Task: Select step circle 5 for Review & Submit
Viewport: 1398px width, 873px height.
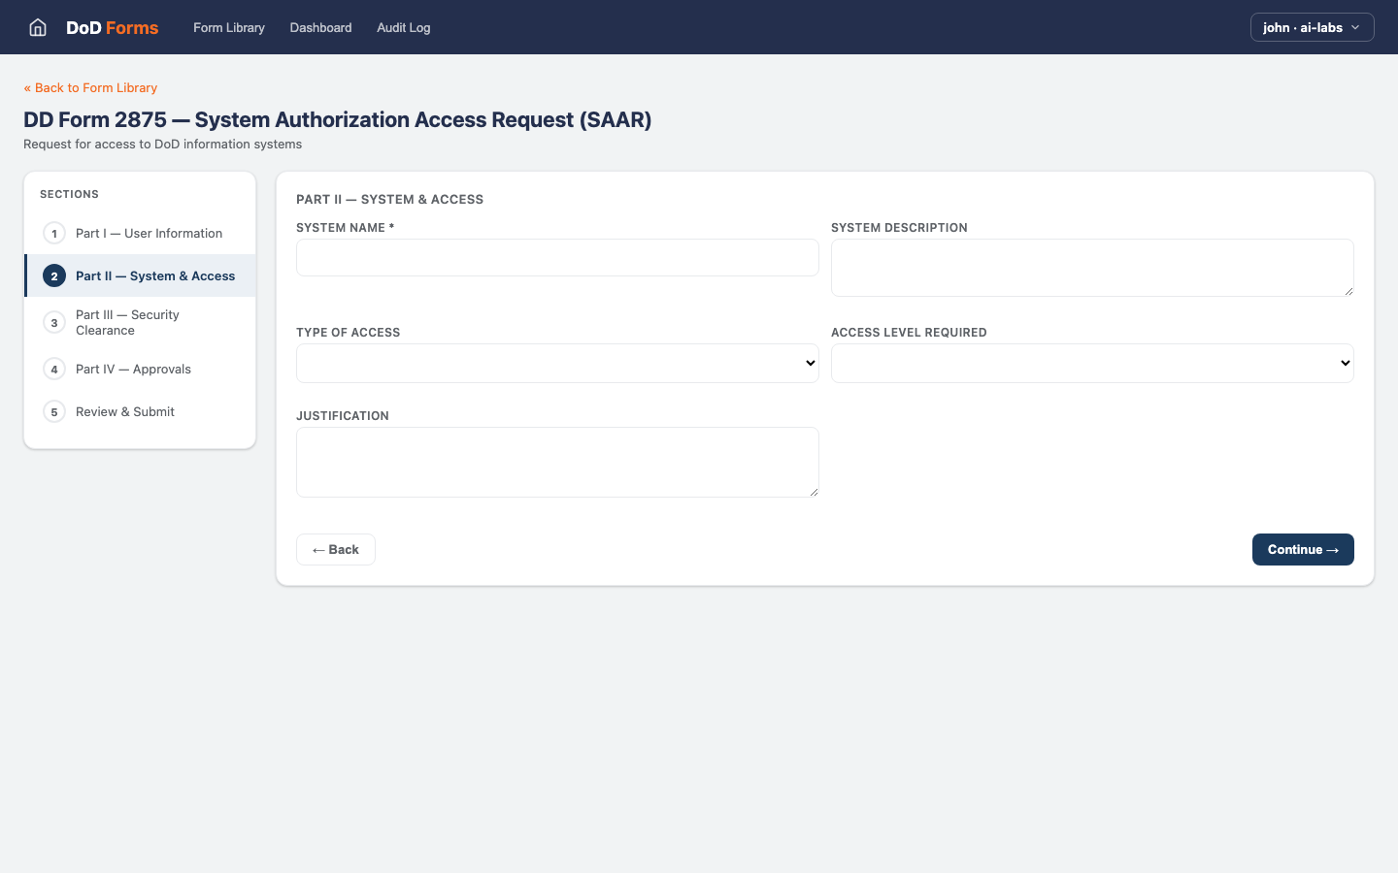Action: pyautogui.click(x=53, y=411)
